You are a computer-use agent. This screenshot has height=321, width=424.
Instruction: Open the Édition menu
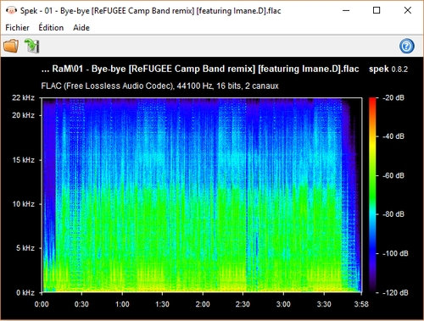coord(51,28)
